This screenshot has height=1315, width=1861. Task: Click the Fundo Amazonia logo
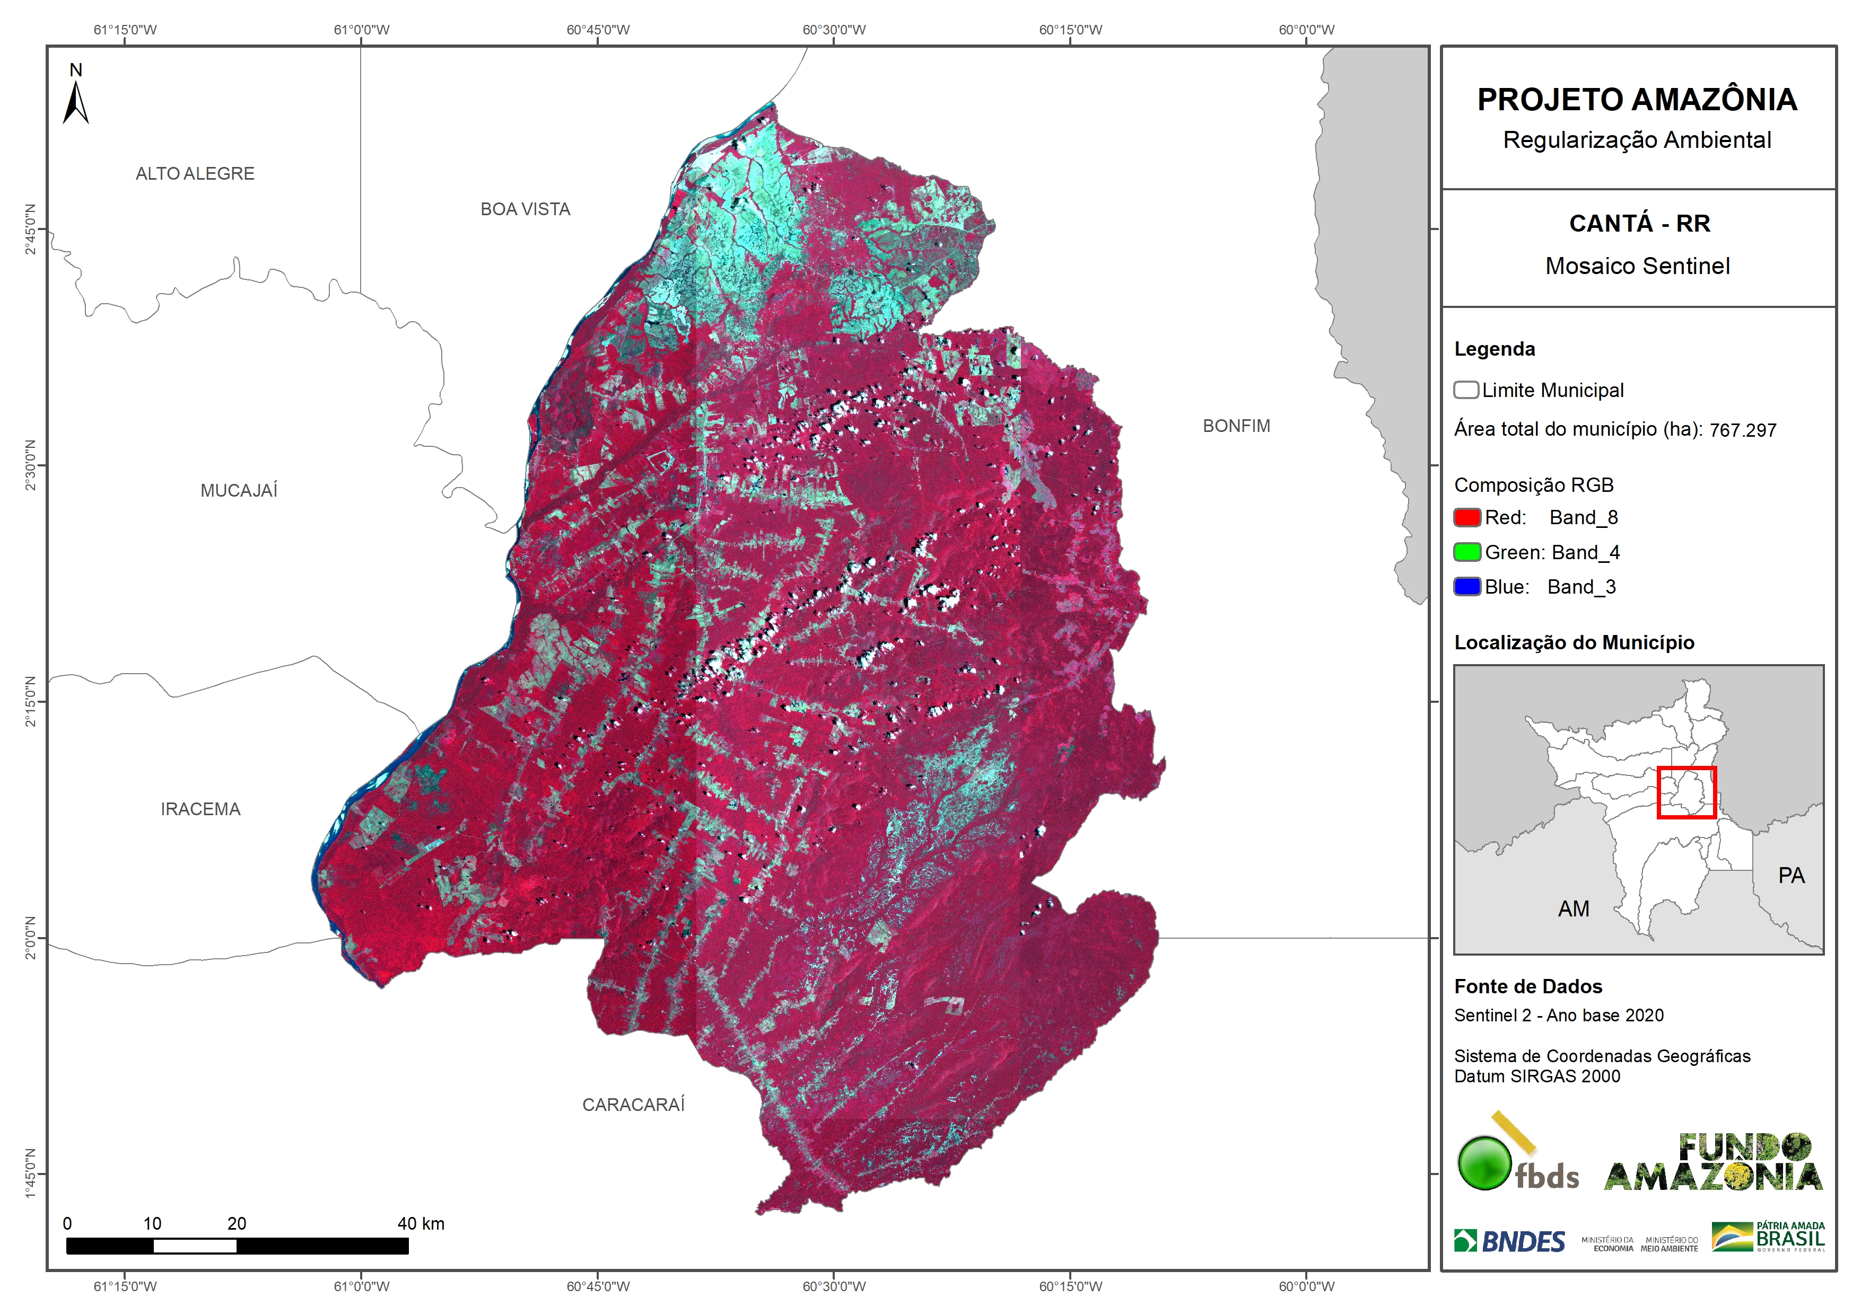tap(1714, 1162)
